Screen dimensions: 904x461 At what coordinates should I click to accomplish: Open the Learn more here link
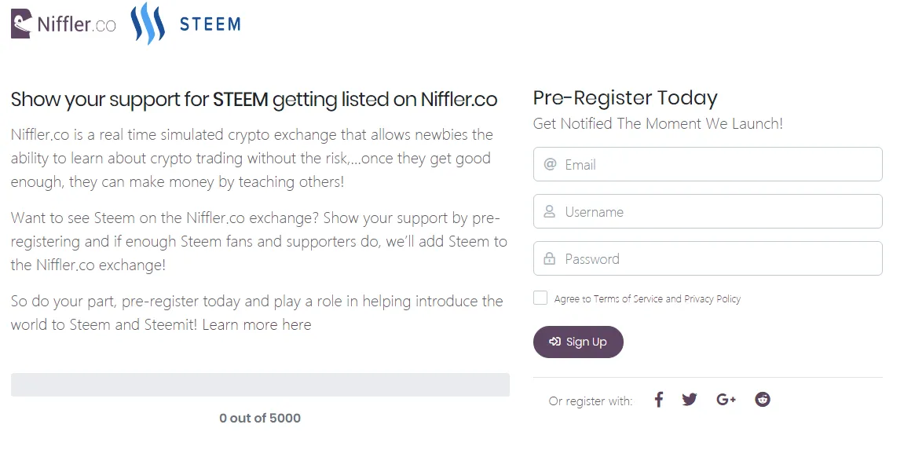click(x=257, y=324)
